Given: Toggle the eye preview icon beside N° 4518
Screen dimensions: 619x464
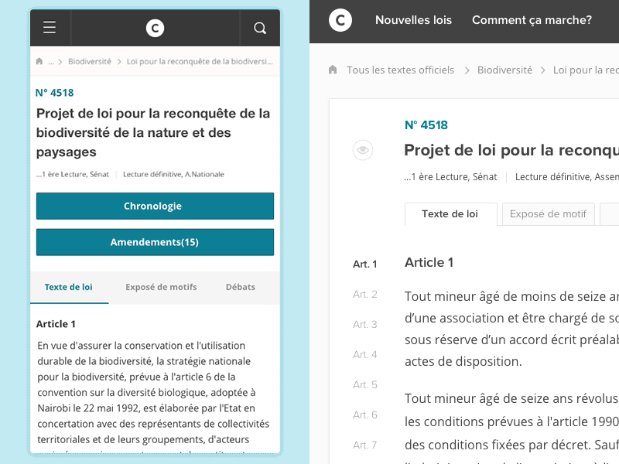Looking at the screenshot, I should pyautogui.click(x=363, y=149).
